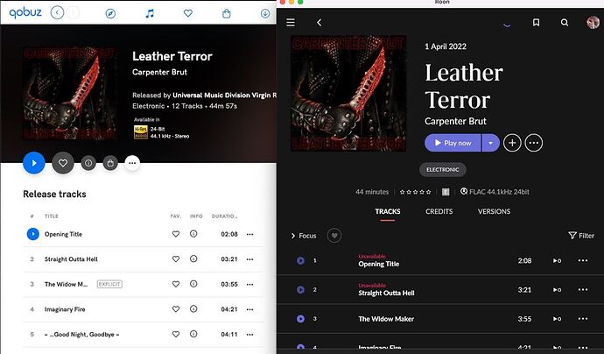604x354 pixels.
Task: Play track 1 Opening Title in Roon
Action: 300,260
